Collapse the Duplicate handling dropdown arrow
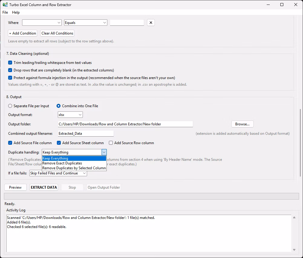Viewport: 303px width, 258px height. coord(104,152)
